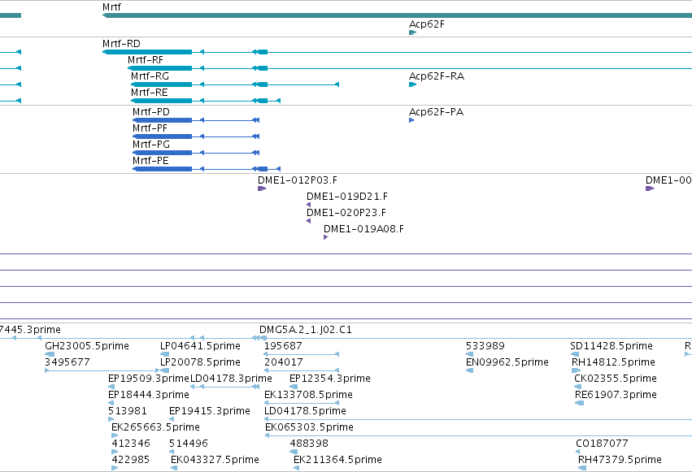Click the 422985 feature label
This screenshot has width=692, height=472.
click(x=131, y=460)
